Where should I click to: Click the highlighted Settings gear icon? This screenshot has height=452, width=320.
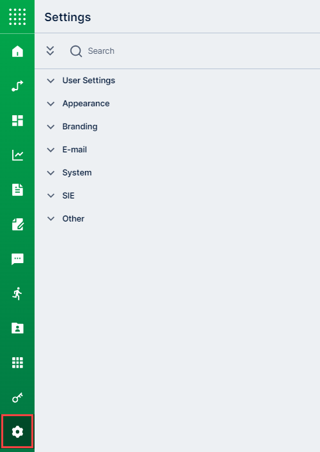[17, 432]
